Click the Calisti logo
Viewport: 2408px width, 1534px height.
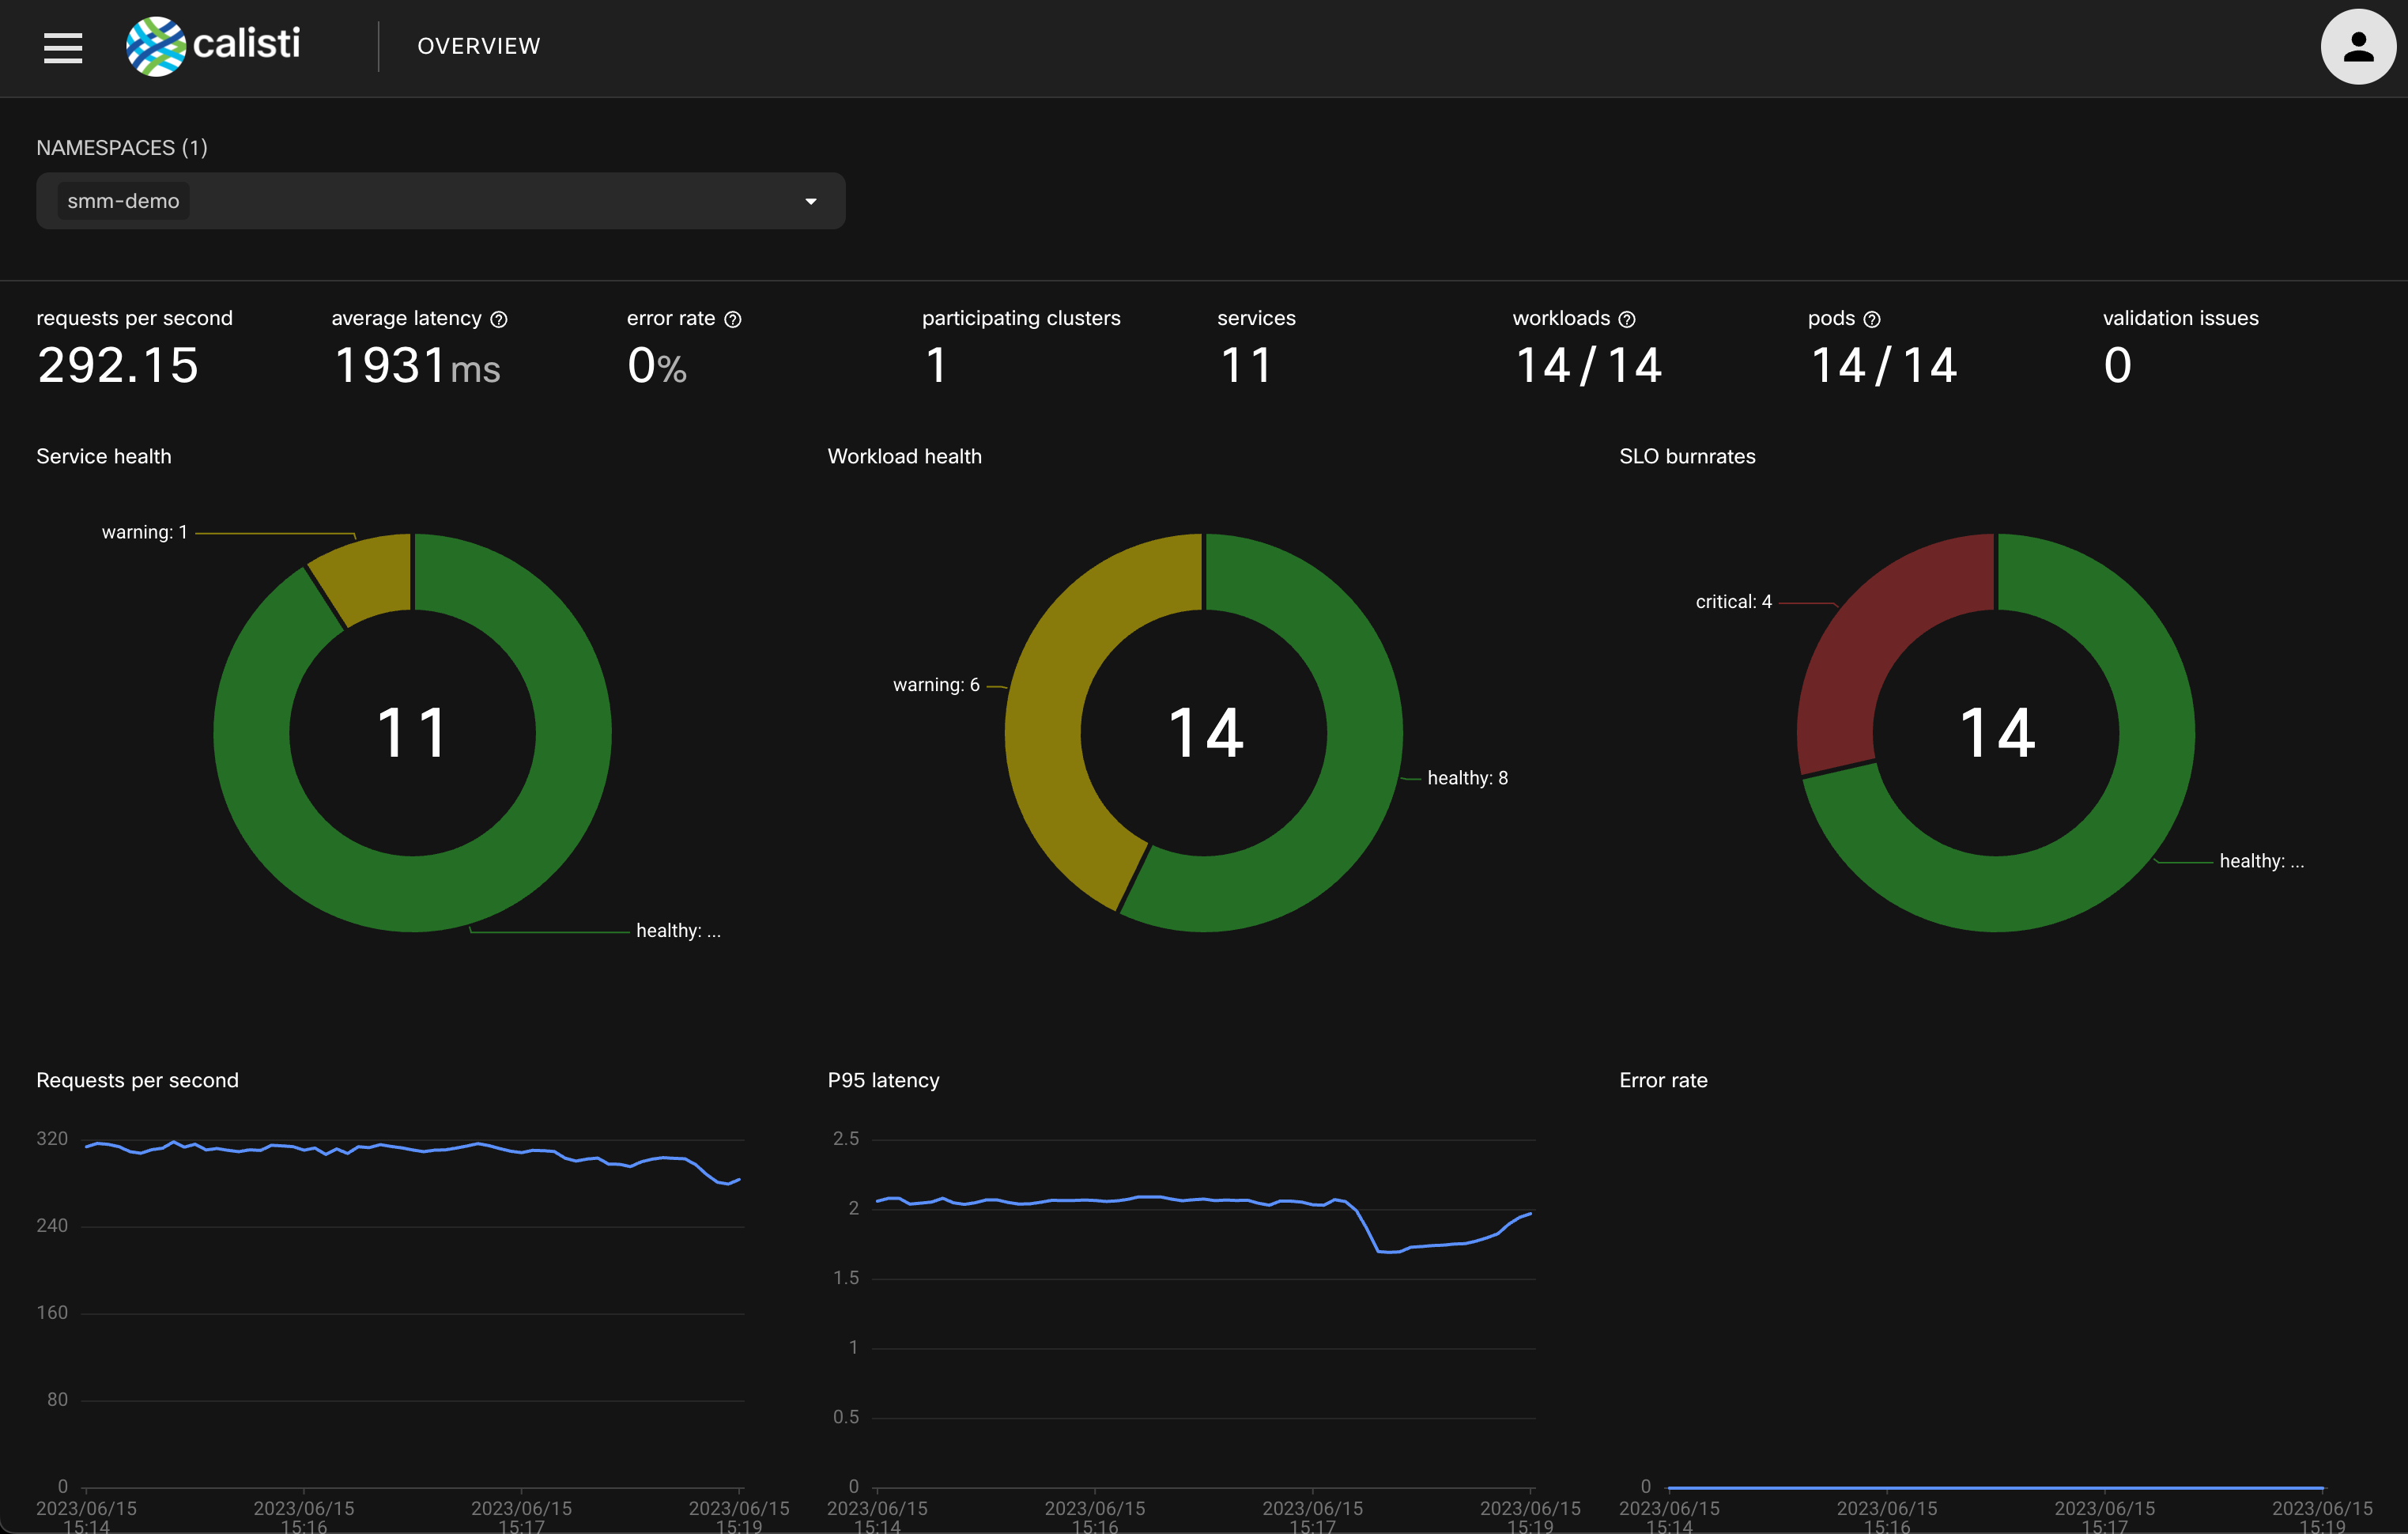[213, 46]
